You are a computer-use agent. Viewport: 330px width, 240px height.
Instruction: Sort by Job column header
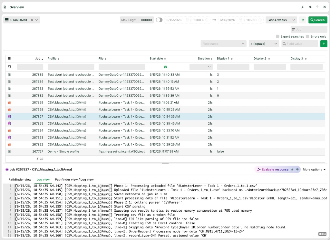(x=39, y=59)
